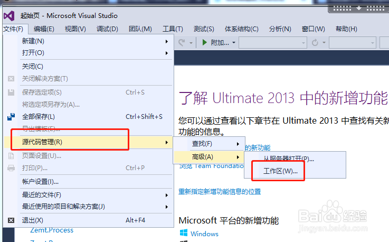Expand Recent Files (最近的文件) submenu
Screen dimensions: 389x242
coord(167,196)
